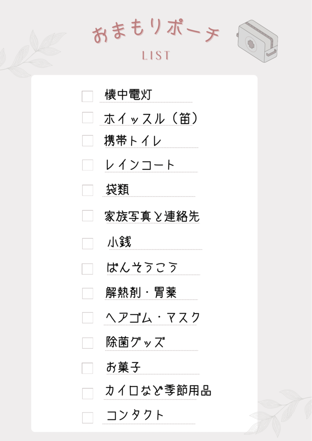Check カイロなど季節用品 checkbox

(x=88, y=393)
